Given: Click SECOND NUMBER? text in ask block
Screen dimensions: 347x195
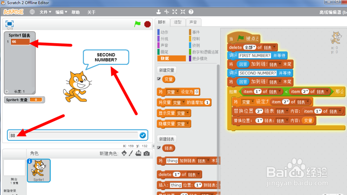Looking at the screenshot, I should click(258, 73).
